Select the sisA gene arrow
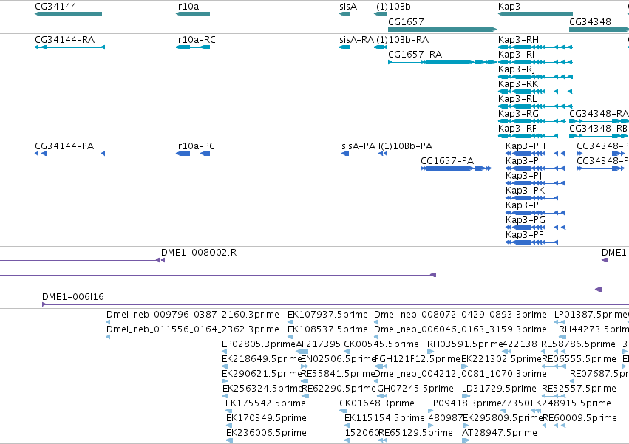The image size is (629, 444). pyautogui.click(x=344, y=14)
